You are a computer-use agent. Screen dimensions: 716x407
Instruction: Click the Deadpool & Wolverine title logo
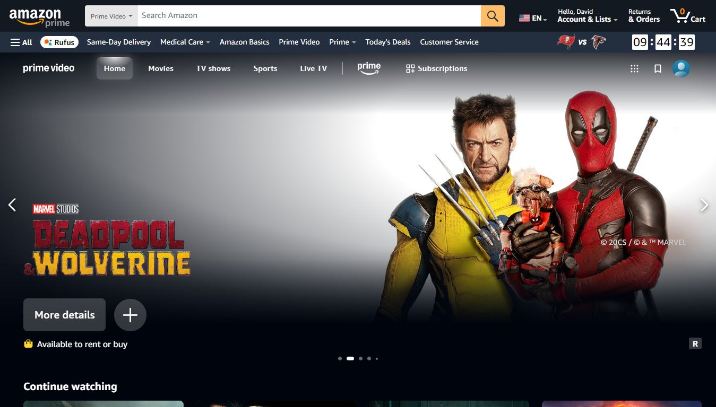tap(107, 241)
